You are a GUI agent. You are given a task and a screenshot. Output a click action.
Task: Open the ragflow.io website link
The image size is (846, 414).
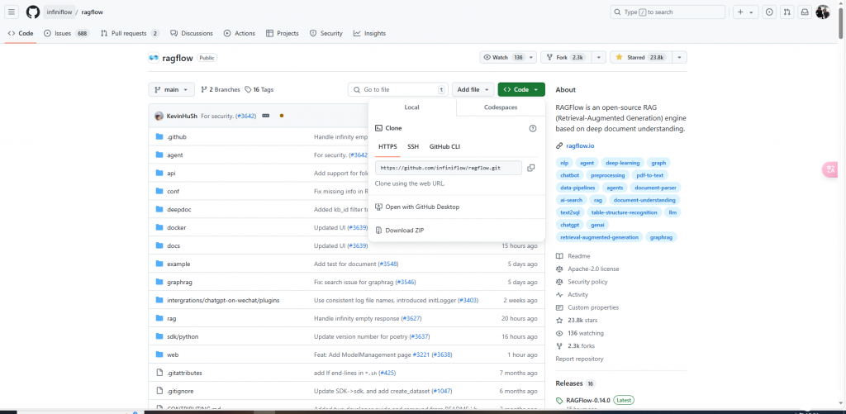pyautogui.click(x=580, y=145)
